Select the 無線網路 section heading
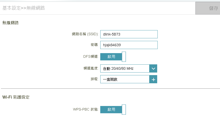The image size is (220, 118). click(x=10, y=23)
